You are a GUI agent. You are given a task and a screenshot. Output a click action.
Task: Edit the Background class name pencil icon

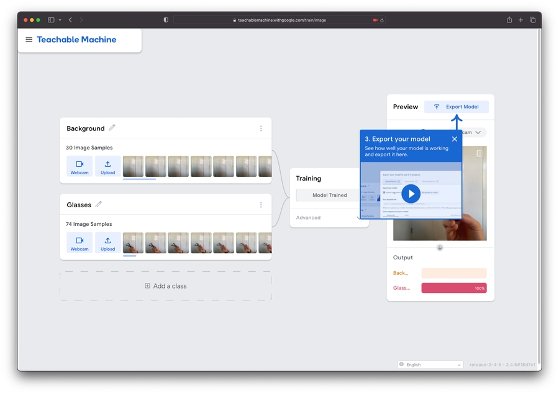(x=112, y=128)
